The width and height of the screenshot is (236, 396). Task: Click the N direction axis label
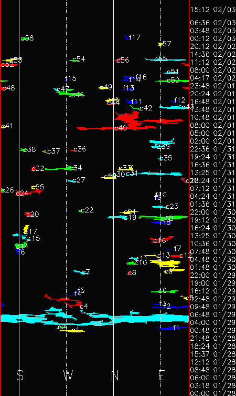pyautogui.click(x=115, y=375)
